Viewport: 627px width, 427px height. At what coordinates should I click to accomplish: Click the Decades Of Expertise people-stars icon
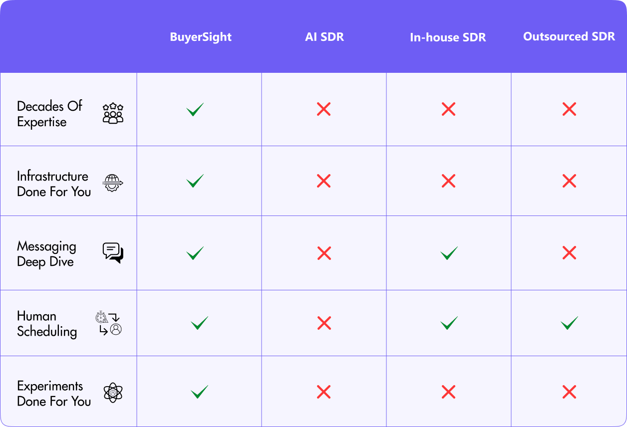pos(113,114)
